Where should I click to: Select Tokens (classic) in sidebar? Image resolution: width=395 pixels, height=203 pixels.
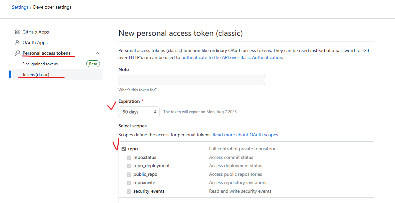pyautogui.click(x=36, y=75)
